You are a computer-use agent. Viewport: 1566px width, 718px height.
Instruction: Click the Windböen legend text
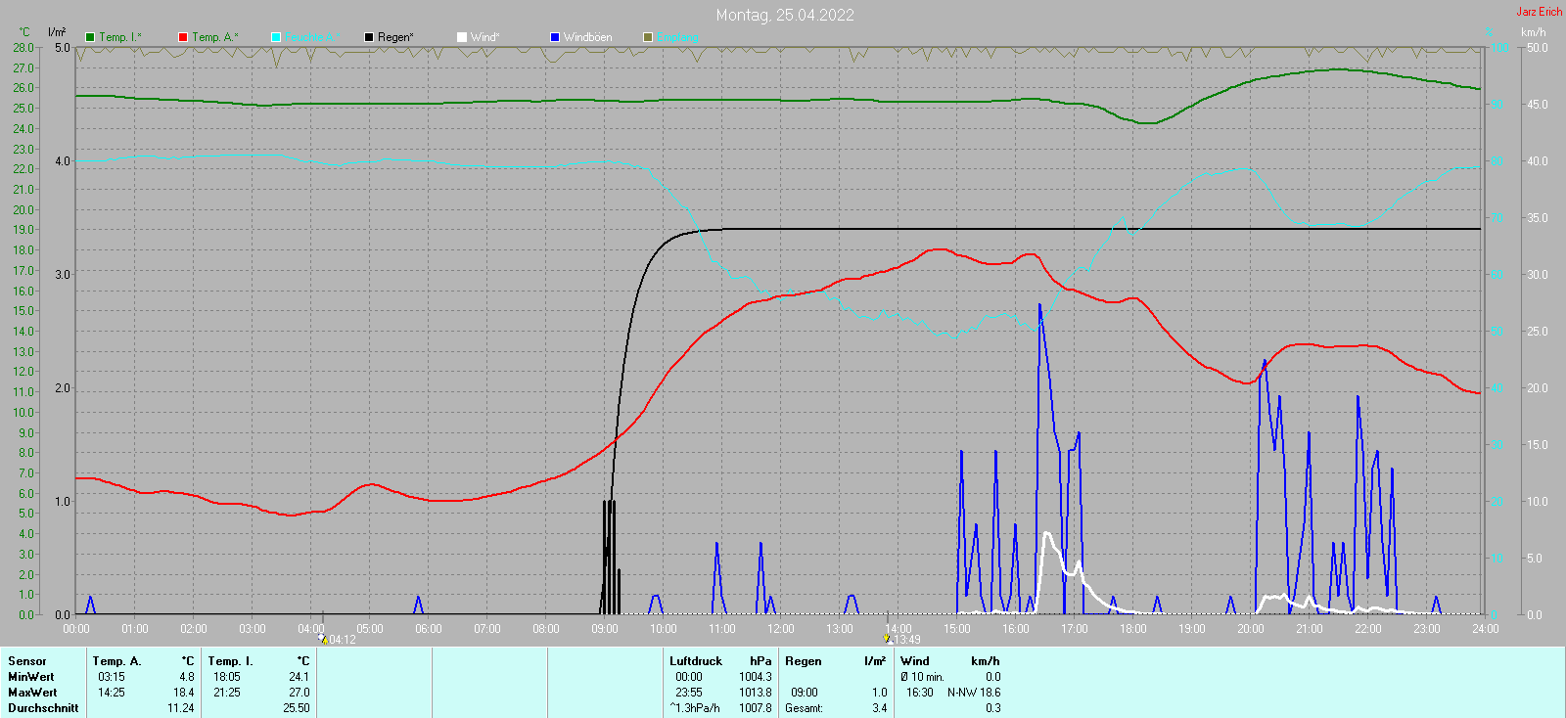pos(588,37)
